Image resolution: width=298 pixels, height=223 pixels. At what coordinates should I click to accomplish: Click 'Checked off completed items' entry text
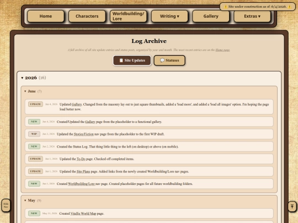point(114,159)
